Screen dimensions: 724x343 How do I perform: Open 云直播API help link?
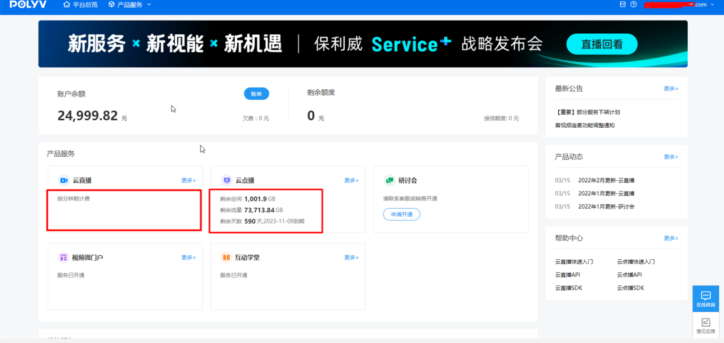click(567, 275)
